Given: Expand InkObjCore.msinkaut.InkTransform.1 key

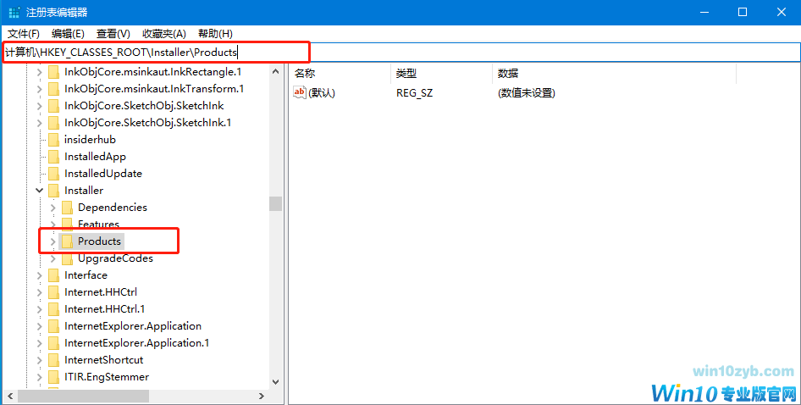Looking at the screenshot, I should pos(39,89).
